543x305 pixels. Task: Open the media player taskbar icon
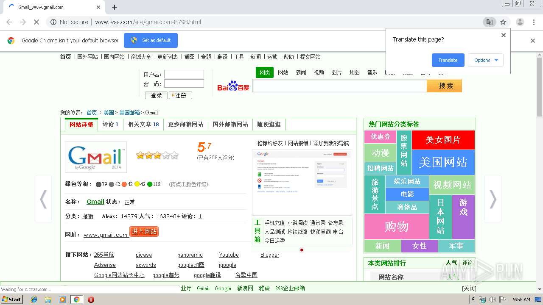coord(62,299)
